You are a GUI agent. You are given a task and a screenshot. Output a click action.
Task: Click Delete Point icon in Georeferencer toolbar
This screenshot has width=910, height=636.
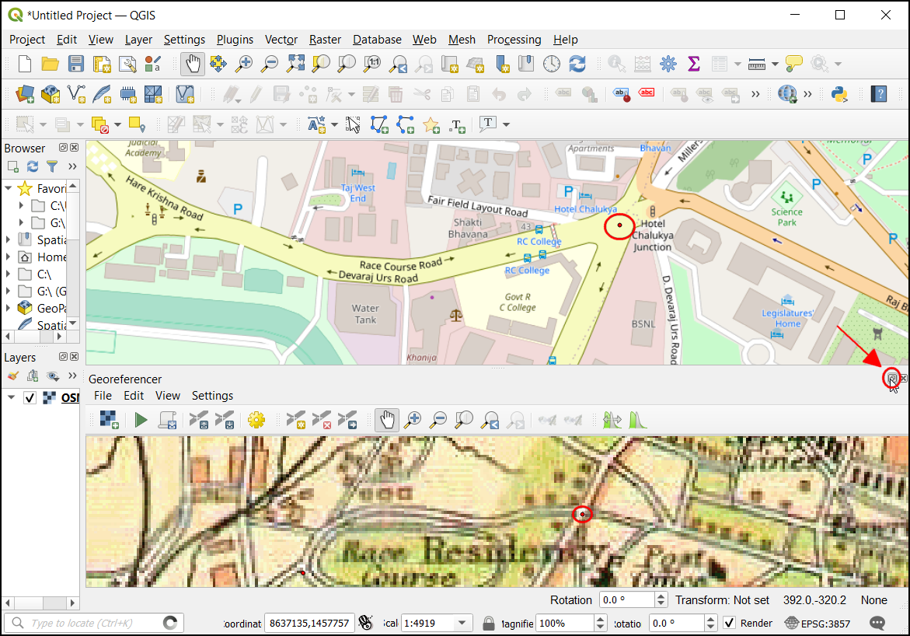[x=321, y=419]
